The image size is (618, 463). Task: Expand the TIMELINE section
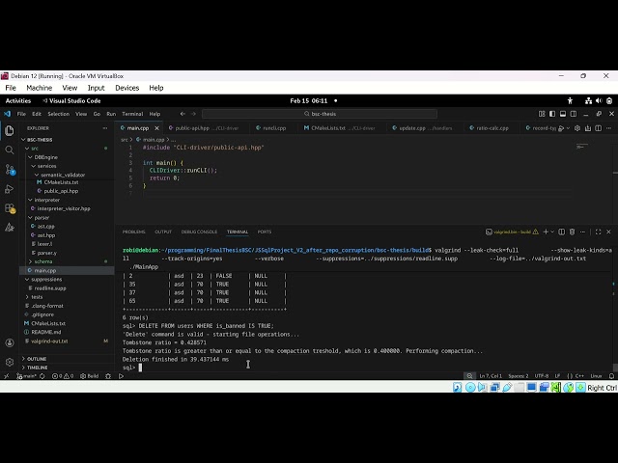click(x=37, y=368)
